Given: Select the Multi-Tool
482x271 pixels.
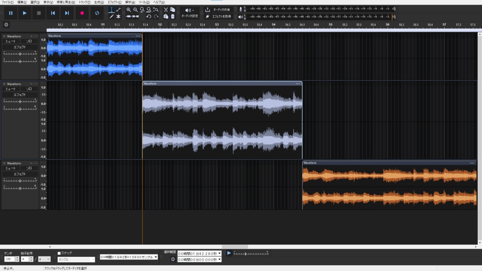Looking at the screenshot, I should (119, 16).
